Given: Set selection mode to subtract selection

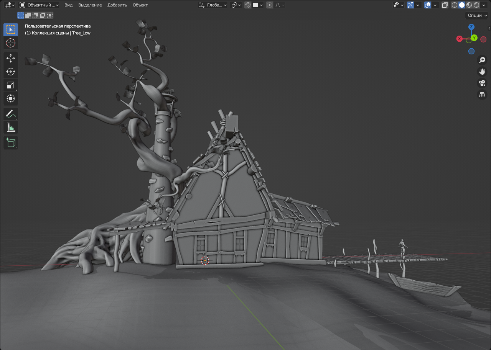Looking at the screenshot, I should 35,15.
